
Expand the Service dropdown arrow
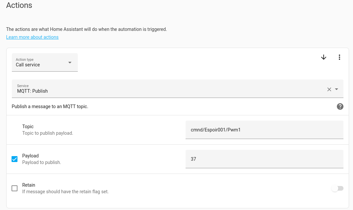point(337,89)
